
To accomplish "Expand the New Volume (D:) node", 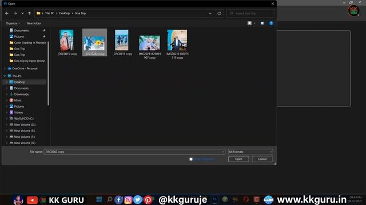I will tap(6, 125).
